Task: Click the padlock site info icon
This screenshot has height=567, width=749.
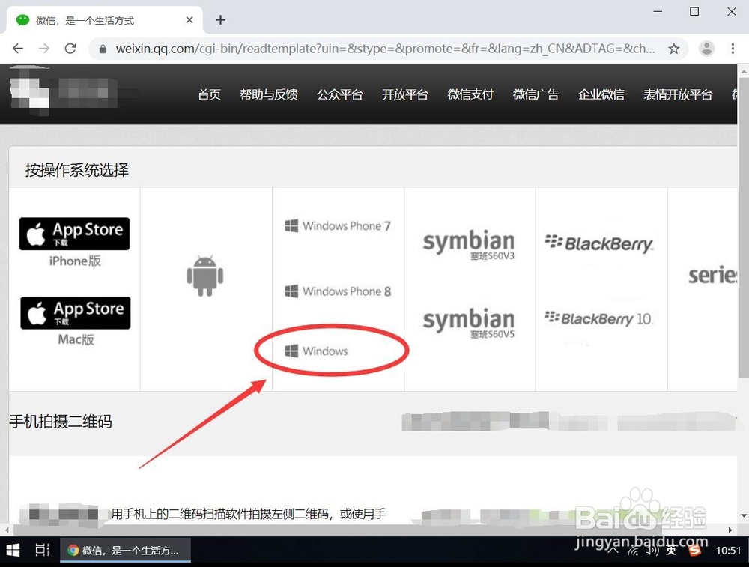Action: (x=103, y=49)
